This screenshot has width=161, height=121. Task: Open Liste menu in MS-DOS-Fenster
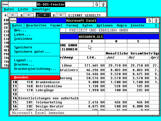click(x=23, y=9)
